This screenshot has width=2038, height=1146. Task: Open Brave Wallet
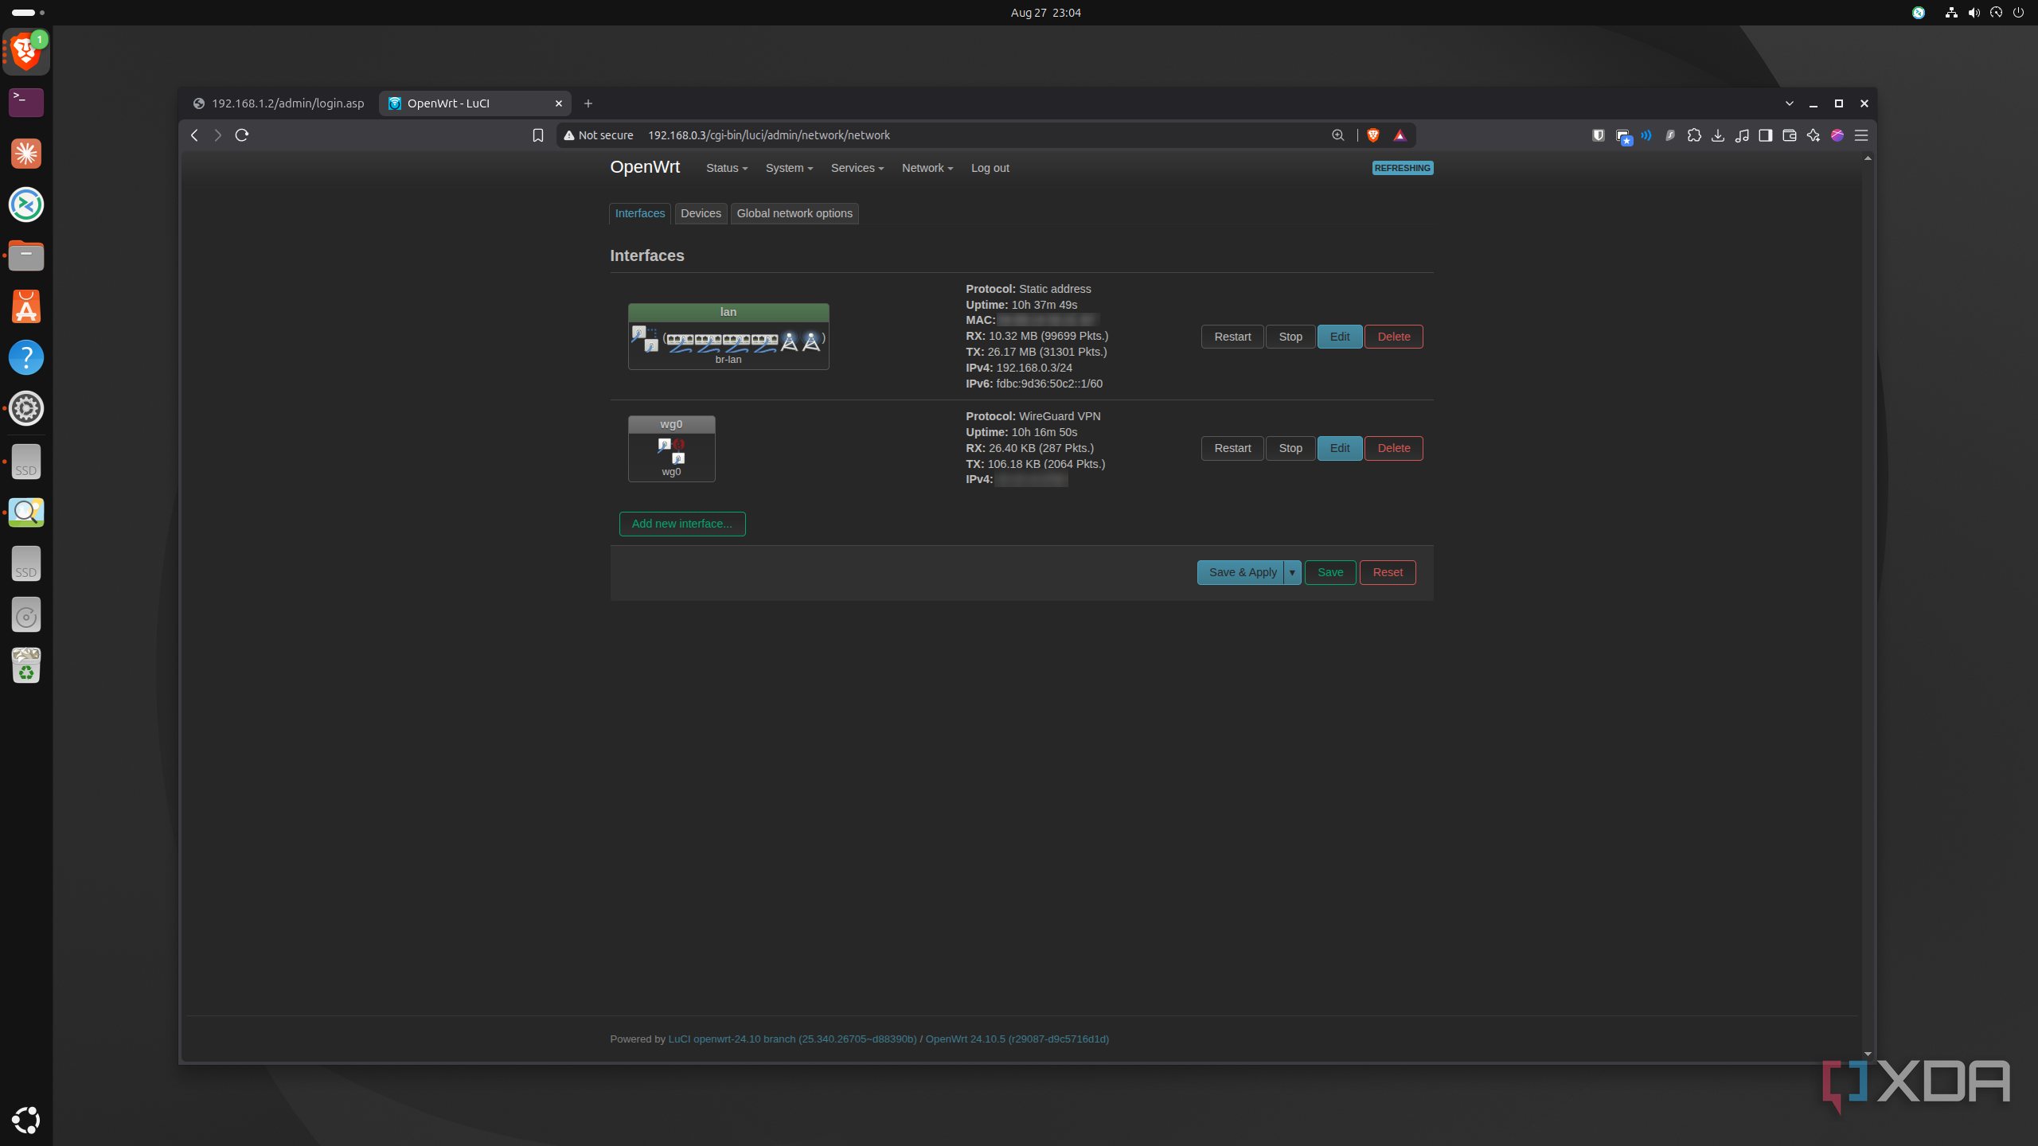1790,135
